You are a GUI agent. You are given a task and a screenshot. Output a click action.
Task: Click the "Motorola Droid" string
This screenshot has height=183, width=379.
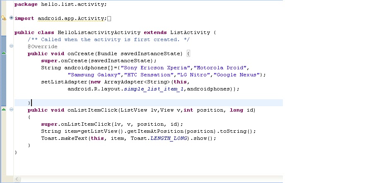(x=220, y=68)
